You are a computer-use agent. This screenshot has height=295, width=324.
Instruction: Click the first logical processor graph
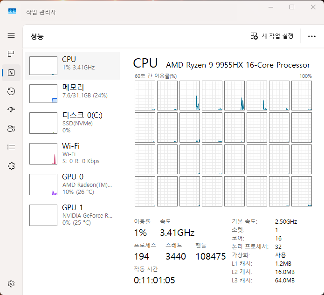point(145,96)
